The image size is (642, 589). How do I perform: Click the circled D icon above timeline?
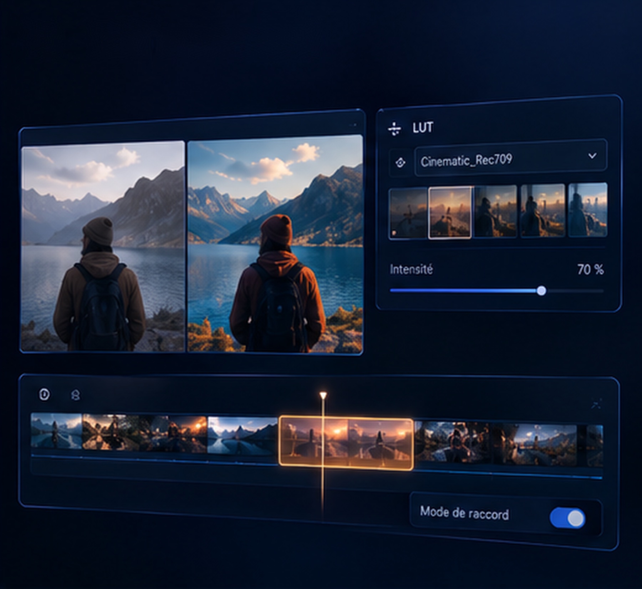[45, 394]
